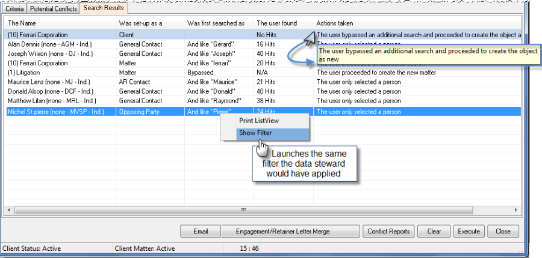Click the Email button
Screen dimensions: 542x258
coord(201,232)
